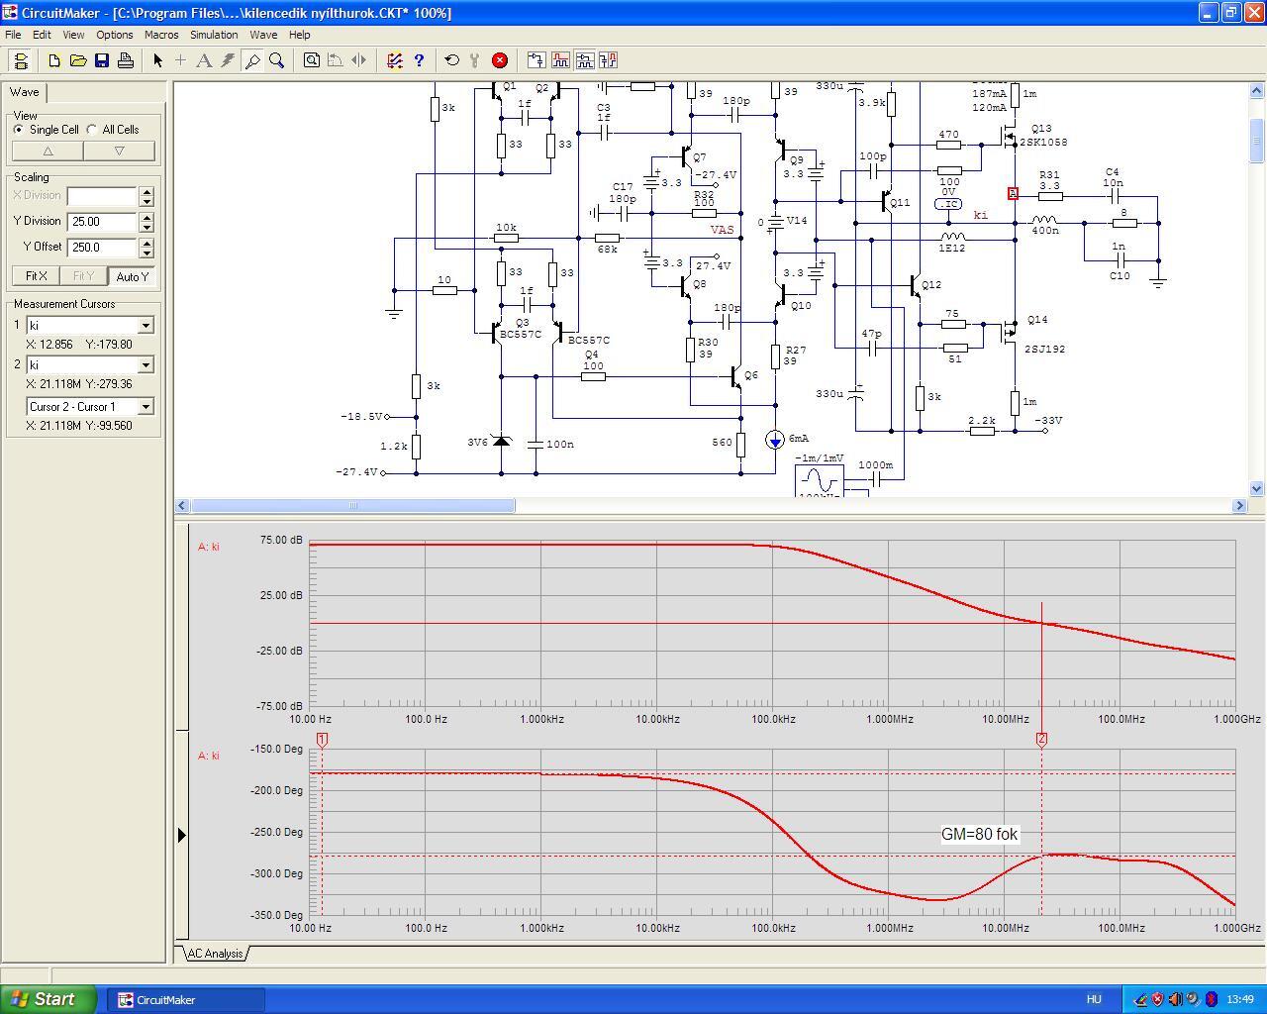The image size is (1267, 1014).
Task: Click the Print toolbar icon
Action: click(126, 60)
